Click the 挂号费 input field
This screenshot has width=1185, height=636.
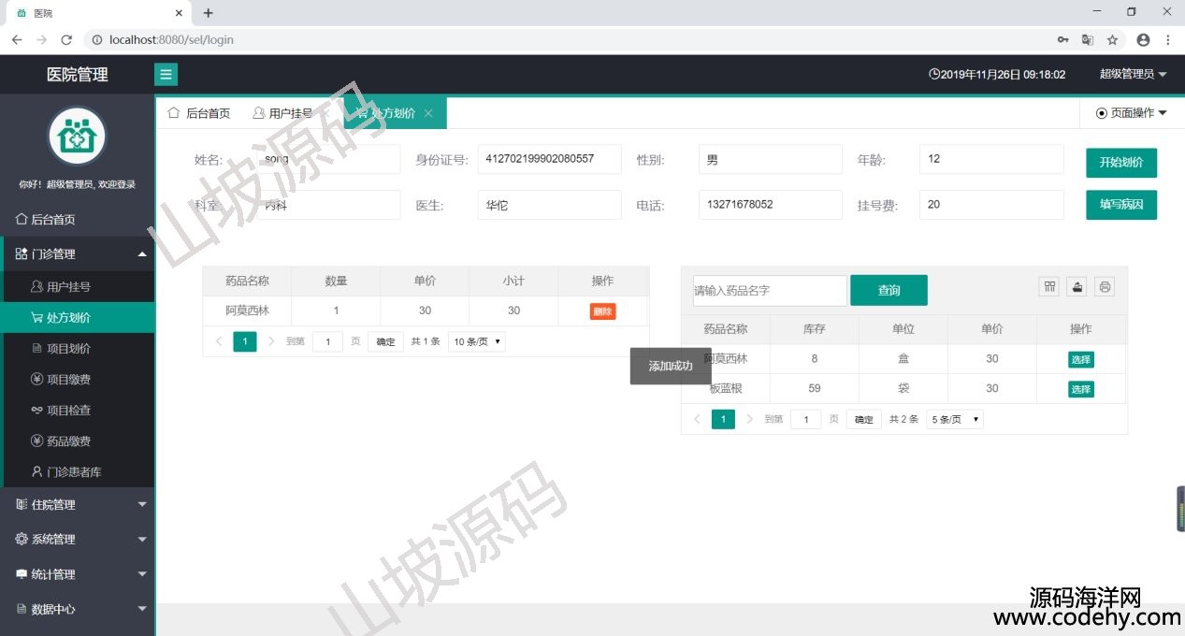click(x=991, y=205)
